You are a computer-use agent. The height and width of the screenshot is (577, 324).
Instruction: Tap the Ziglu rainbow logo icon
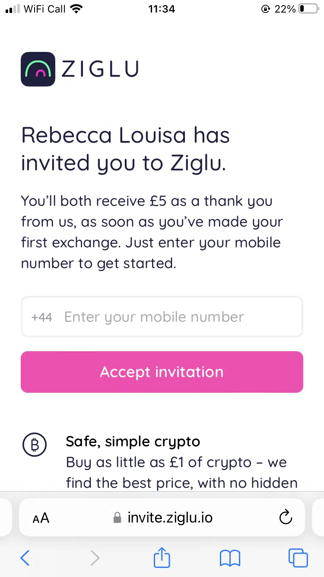point(38,69)
